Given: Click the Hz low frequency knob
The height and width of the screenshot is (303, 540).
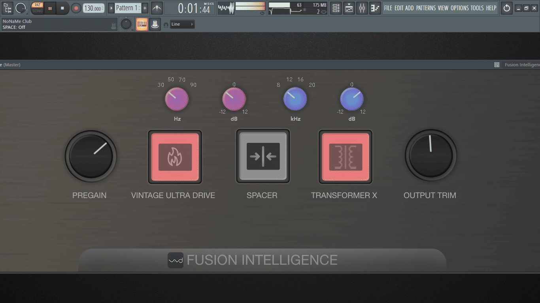Looking at the screenshot, I should coord(177,99).
